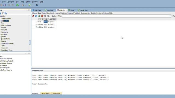Image resolution: width=175 pixels, height=98 pixels.
Task: Click the Commit Successful log line
Action: (39, 84)
